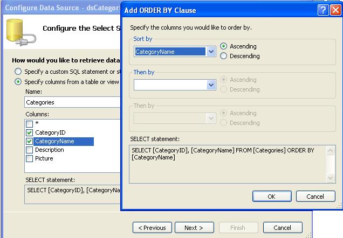
Task: Click the Categories table name field
Action: [x=70, y=102]
